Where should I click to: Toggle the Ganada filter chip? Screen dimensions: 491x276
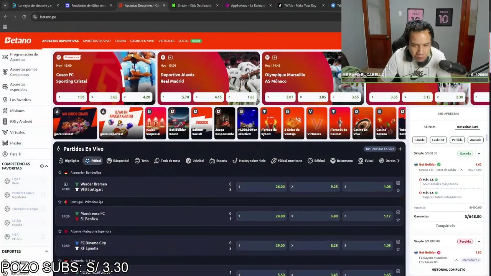419,140
